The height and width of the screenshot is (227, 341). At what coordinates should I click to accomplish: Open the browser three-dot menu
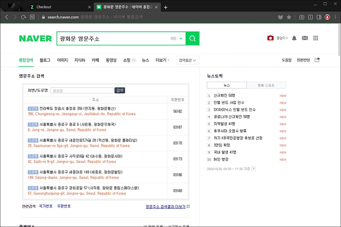pyautogui.click(x=335, y=17)
